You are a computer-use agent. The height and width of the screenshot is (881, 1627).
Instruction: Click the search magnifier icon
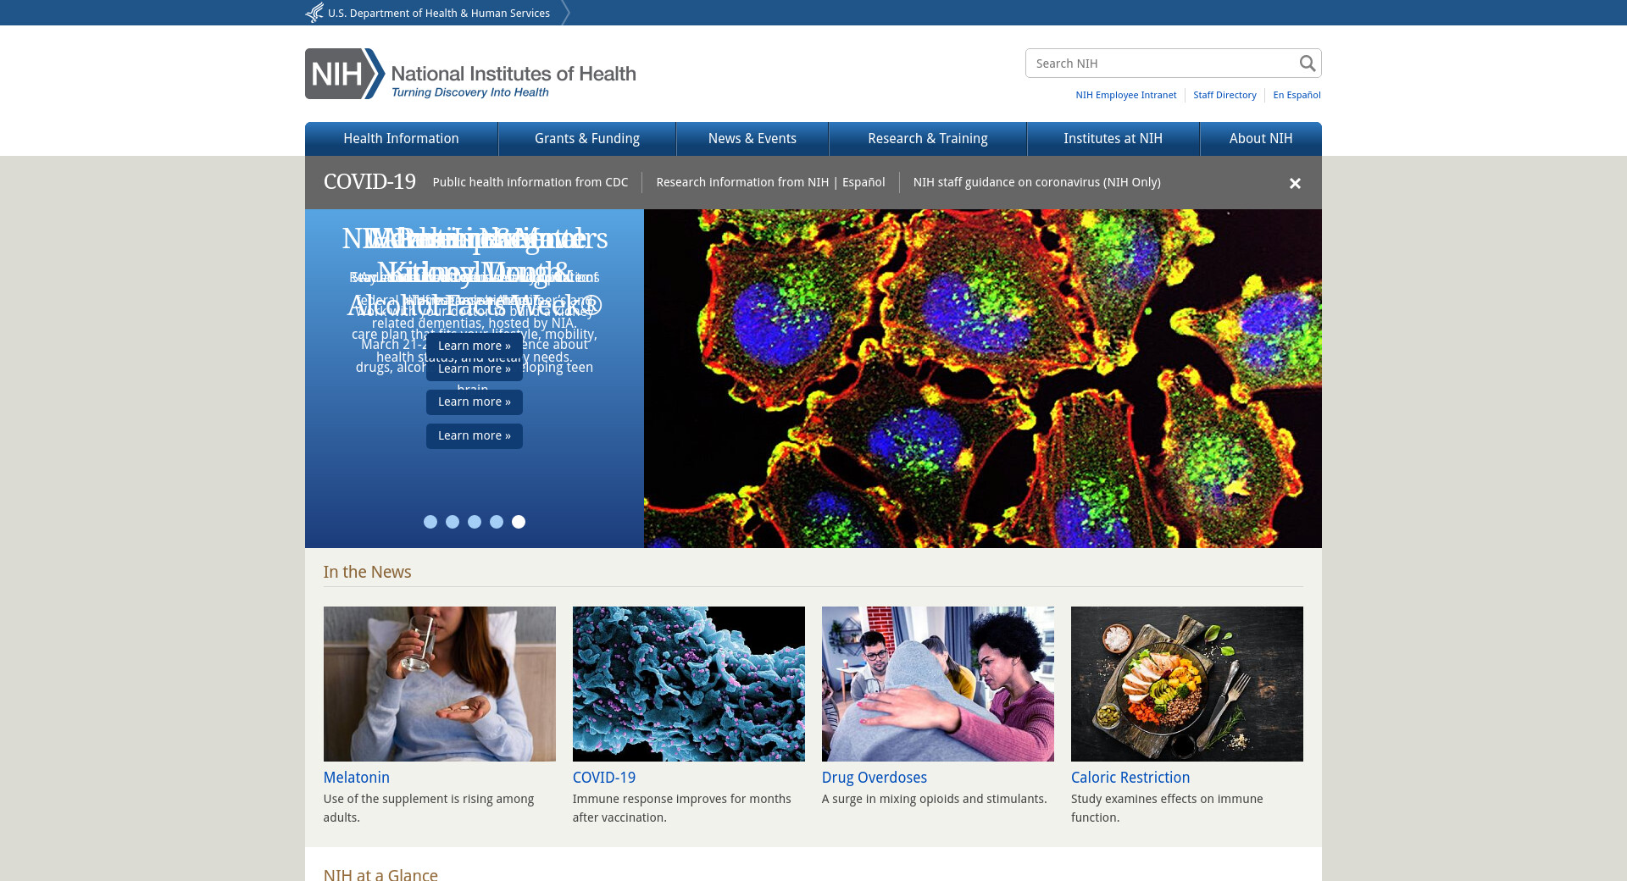click(1307, 64)
